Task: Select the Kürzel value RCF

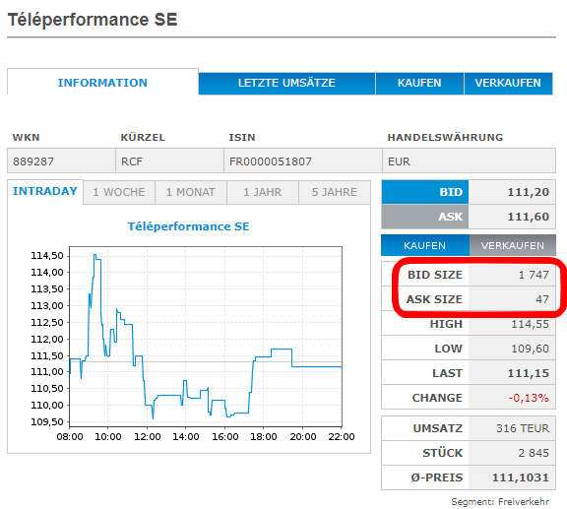Action: [132, 161]
